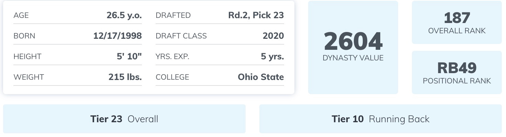Click the Age value 26.5 y.o.

(124, 15)
